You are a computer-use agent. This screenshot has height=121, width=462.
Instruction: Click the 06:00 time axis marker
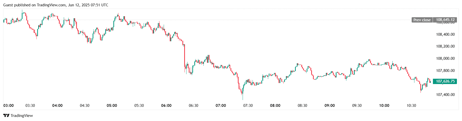point(166,106)
